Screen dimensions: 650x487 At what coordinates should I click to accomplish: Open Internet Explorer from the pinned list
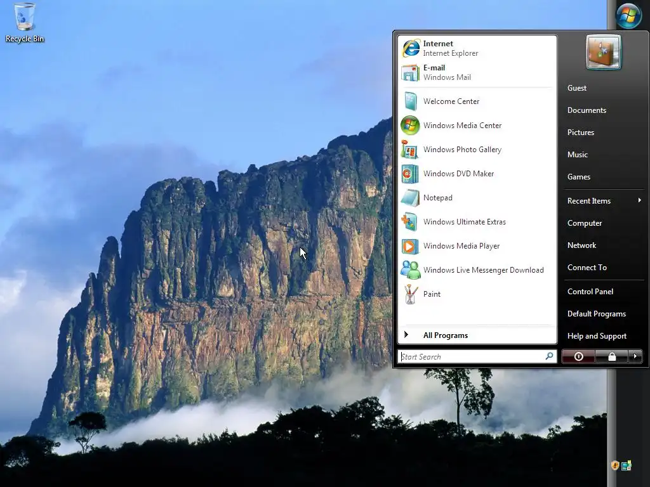477,48
